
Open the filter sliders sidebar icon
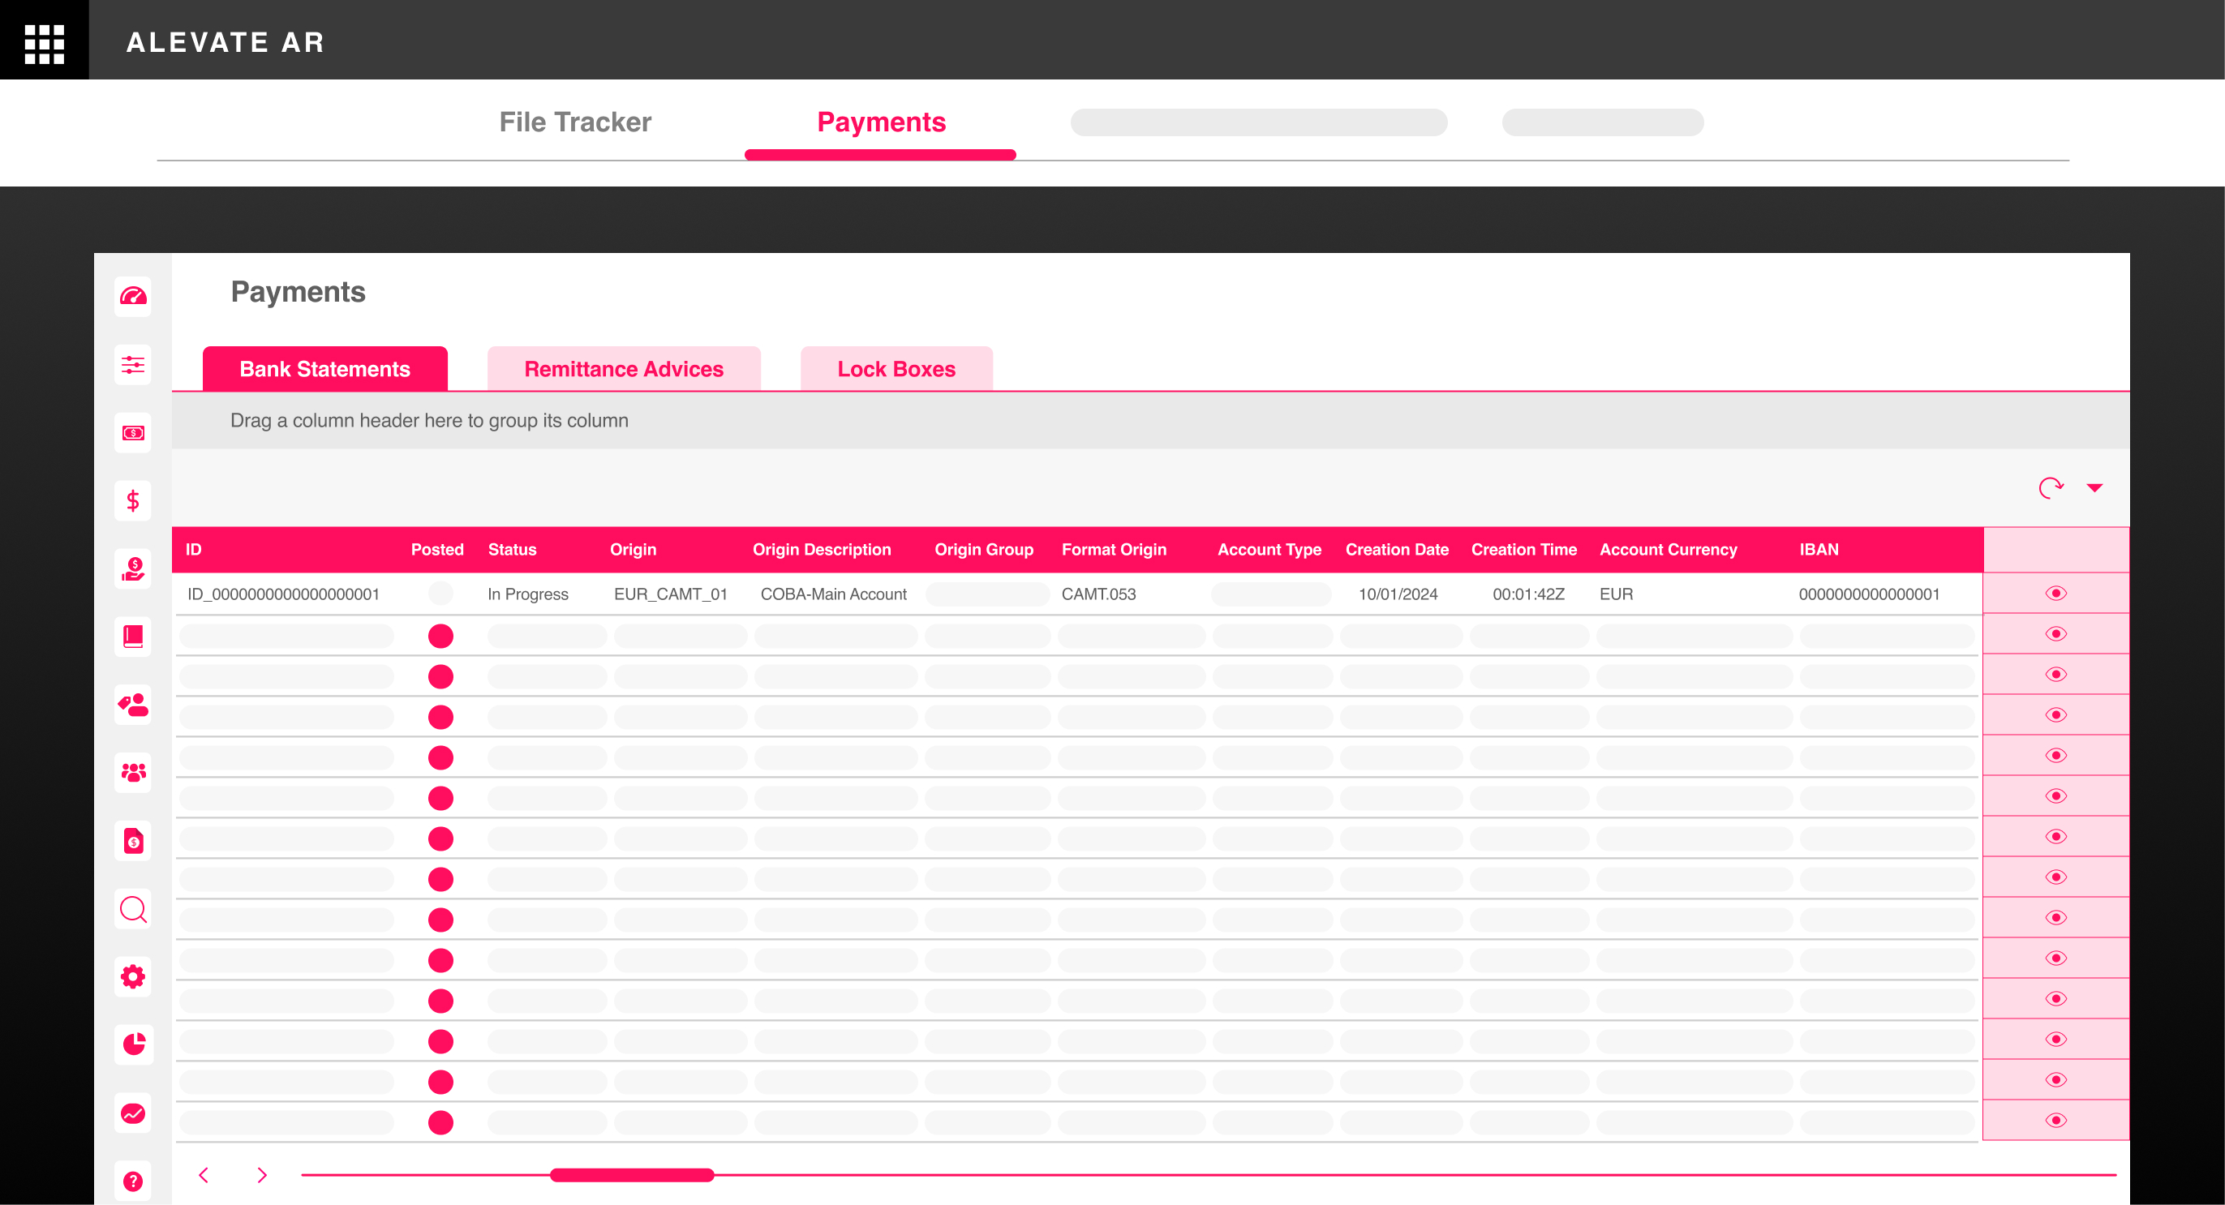(x=133, y=364)
